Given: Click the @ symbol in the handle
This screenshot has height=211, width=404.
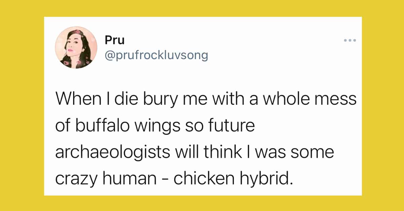Looking at the screenshot, I should (x=110, y=55).
